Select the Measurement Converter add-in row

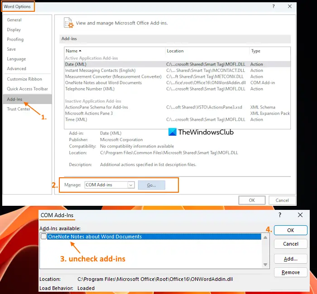coord(178,76)
